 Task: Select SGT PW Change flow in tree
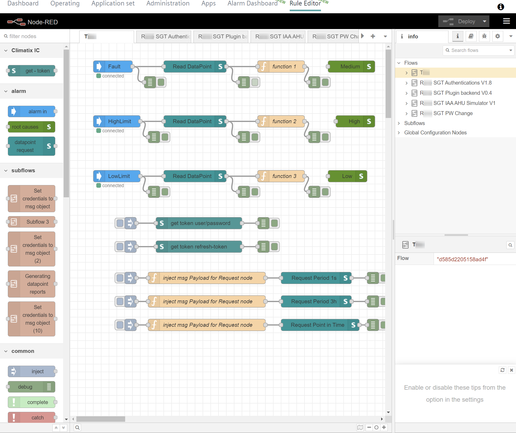pyautogui.click(x=456, y=113)
